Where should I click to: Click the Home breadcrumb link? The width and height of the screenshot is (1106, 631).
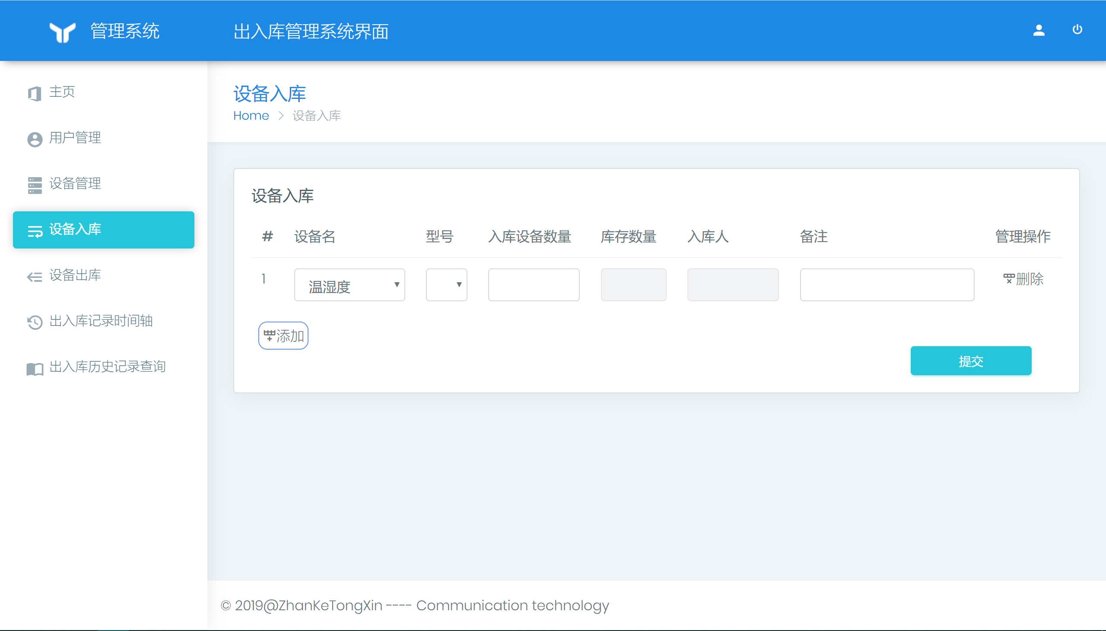(x=251, y=116)
